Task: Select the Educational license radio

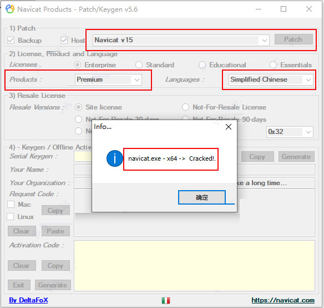Action: click(202, 65)
